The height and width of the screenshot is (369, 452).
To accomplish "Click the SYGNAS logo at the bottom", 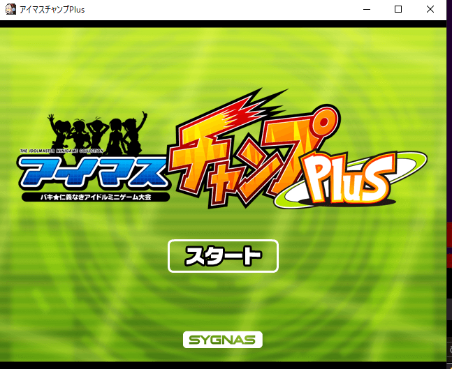I will point(223,340).
